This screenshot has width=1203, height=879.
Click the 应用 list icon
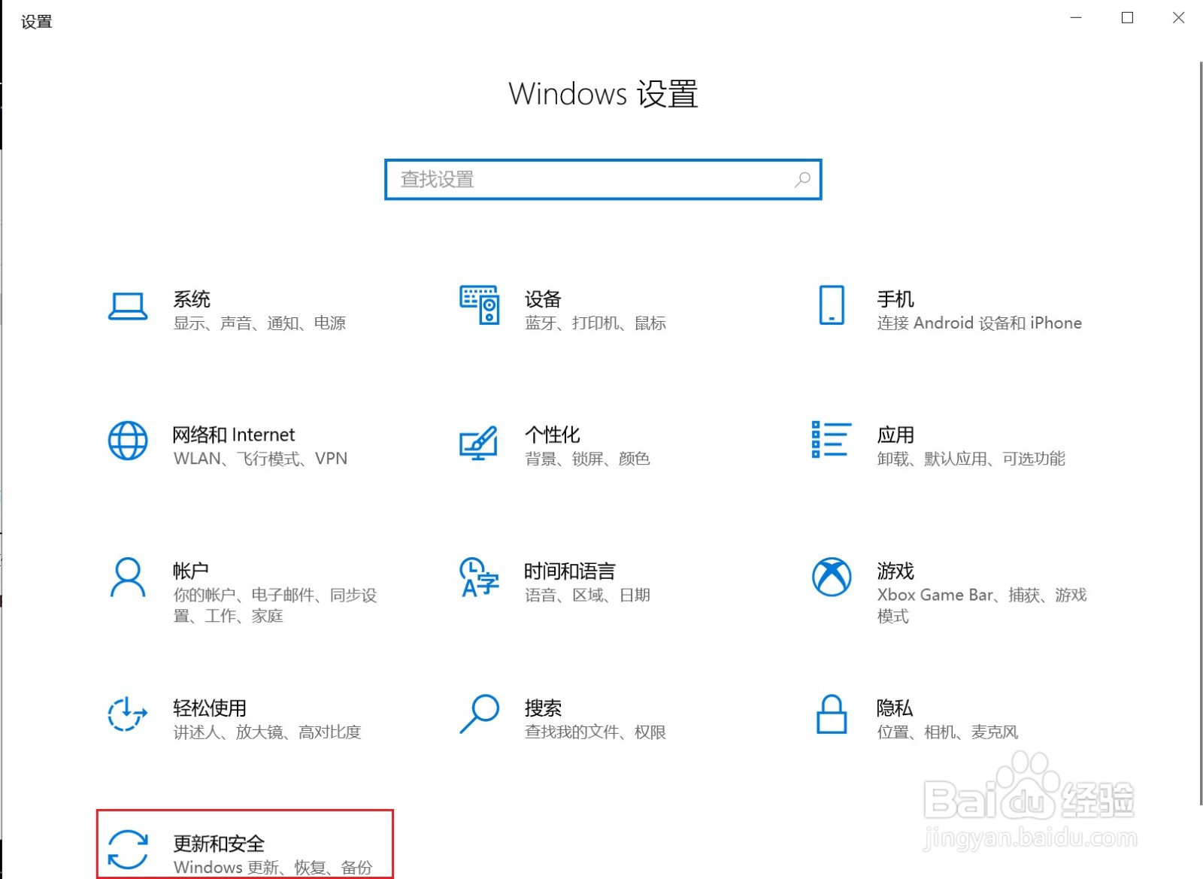click(832, 440)
